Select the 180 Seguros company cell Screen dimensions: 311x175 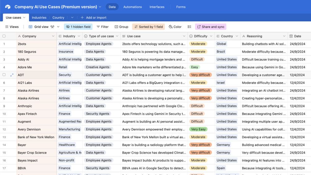tap(37, 52)
